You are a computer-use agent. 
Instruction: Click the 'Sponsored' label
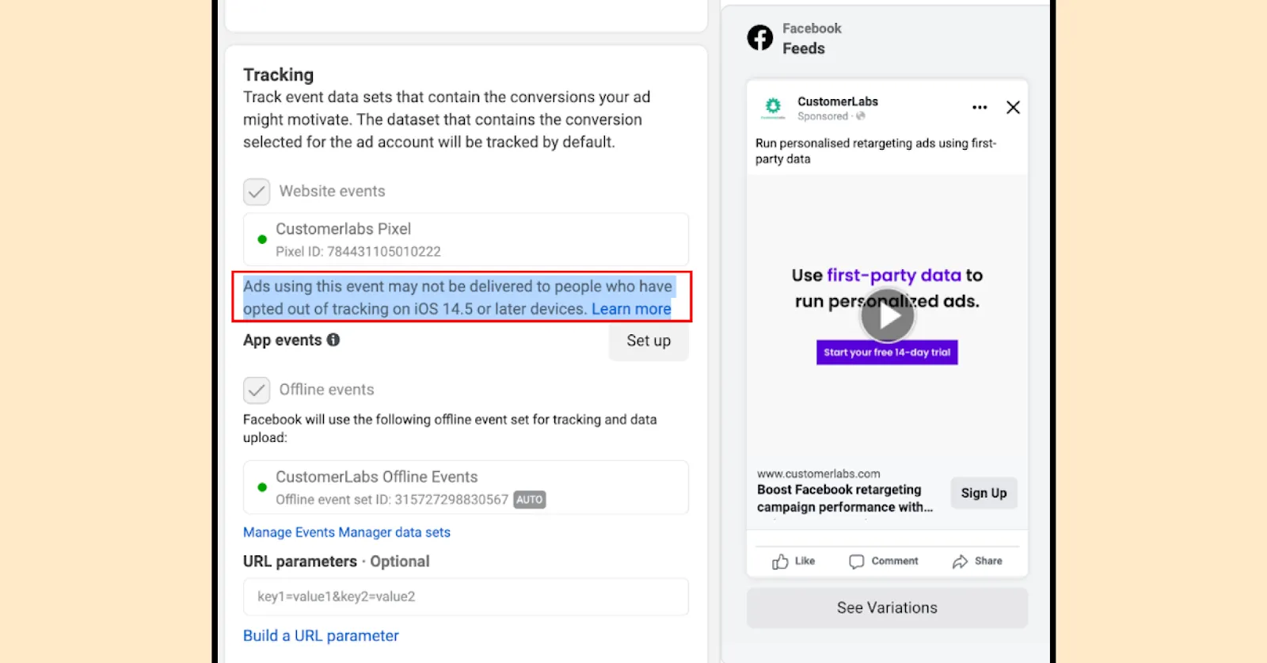click(823, 116)
